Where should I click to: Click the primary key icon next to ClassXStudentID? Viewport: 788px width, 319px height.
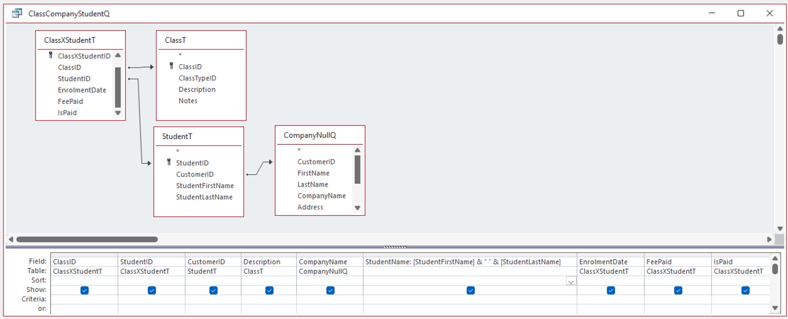pyautogui.click(x=51, y=55)
